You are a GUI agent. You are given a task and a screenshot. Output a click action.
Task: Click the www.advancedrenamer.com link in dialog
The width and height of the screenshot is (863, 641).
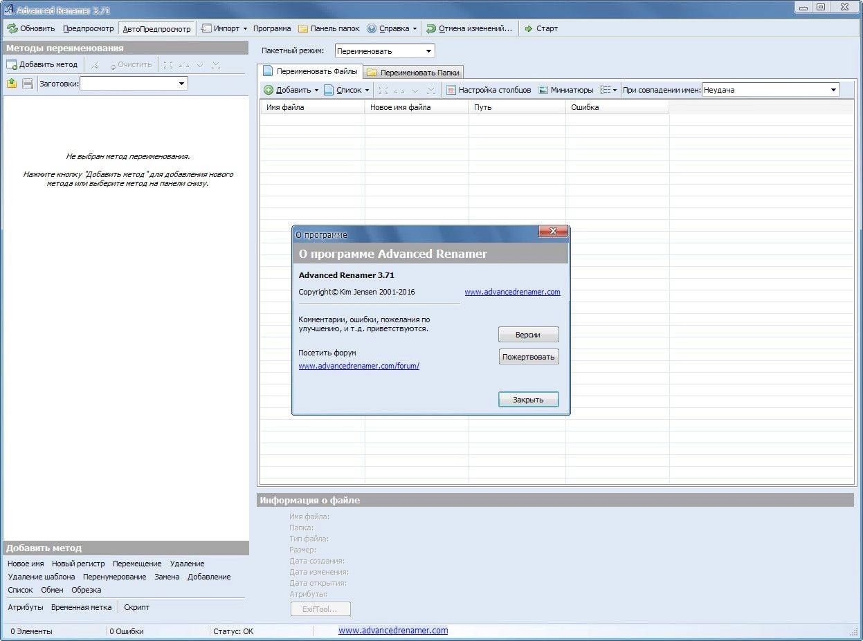click(x=512, y=292)
